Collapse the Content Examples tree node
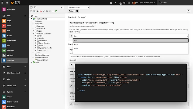Viewport: 193px width, 109px height. [x=34, y=33]
